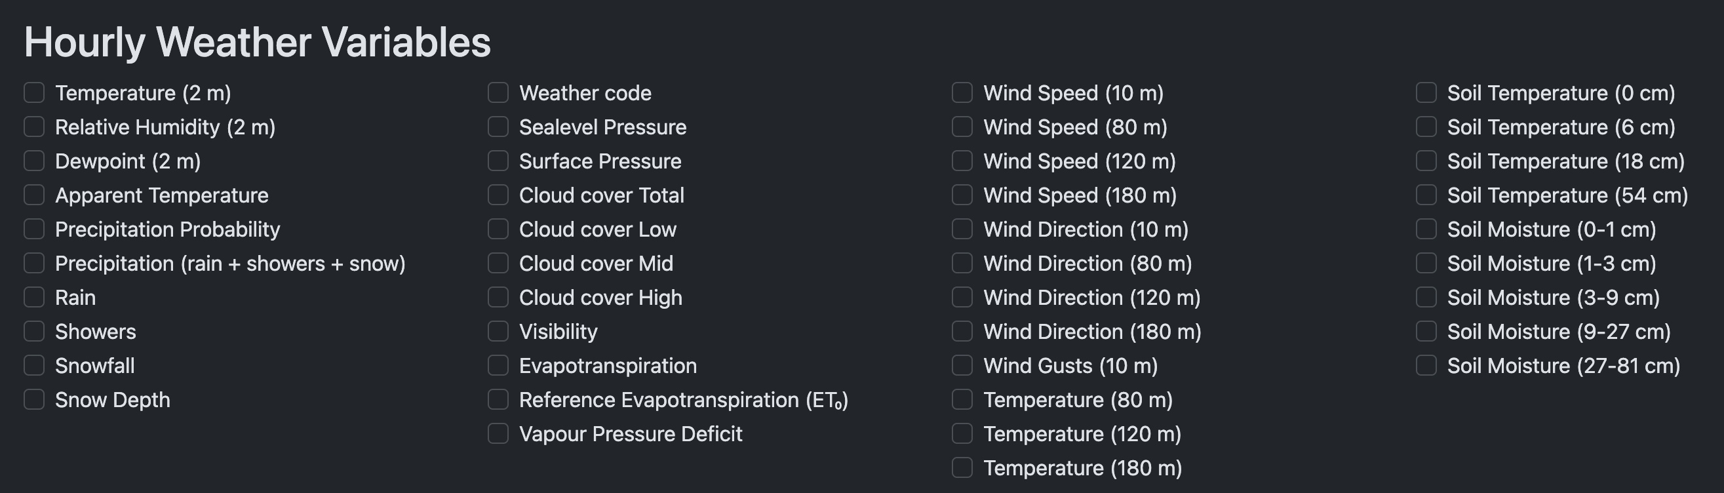Enable the Rain checkbox
This screenshot has width=1724, height=493.
[x=34, y=298]
